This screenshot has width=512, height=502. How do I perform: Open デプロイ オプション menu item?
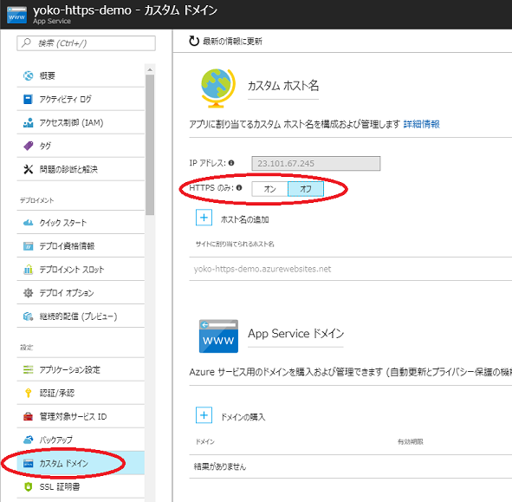click(81, 293)
